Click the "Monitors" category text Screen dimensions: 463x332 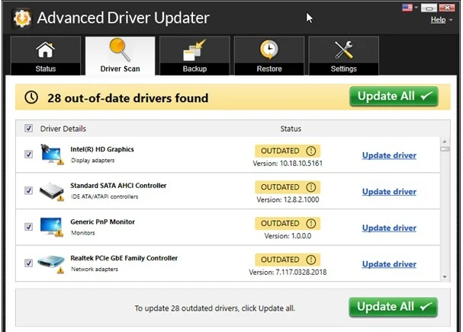(x=83, y=233)
